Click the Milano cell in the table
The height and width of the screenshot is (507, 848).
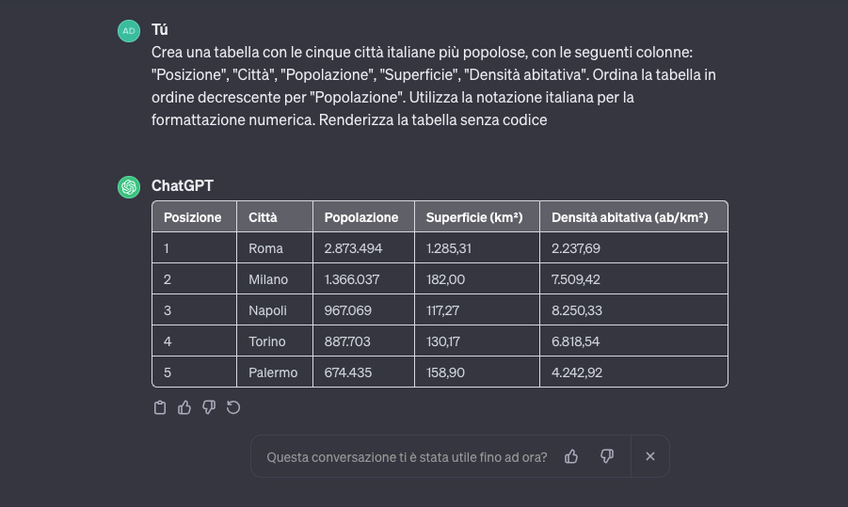pyautogui.click(x=268, y=279)
